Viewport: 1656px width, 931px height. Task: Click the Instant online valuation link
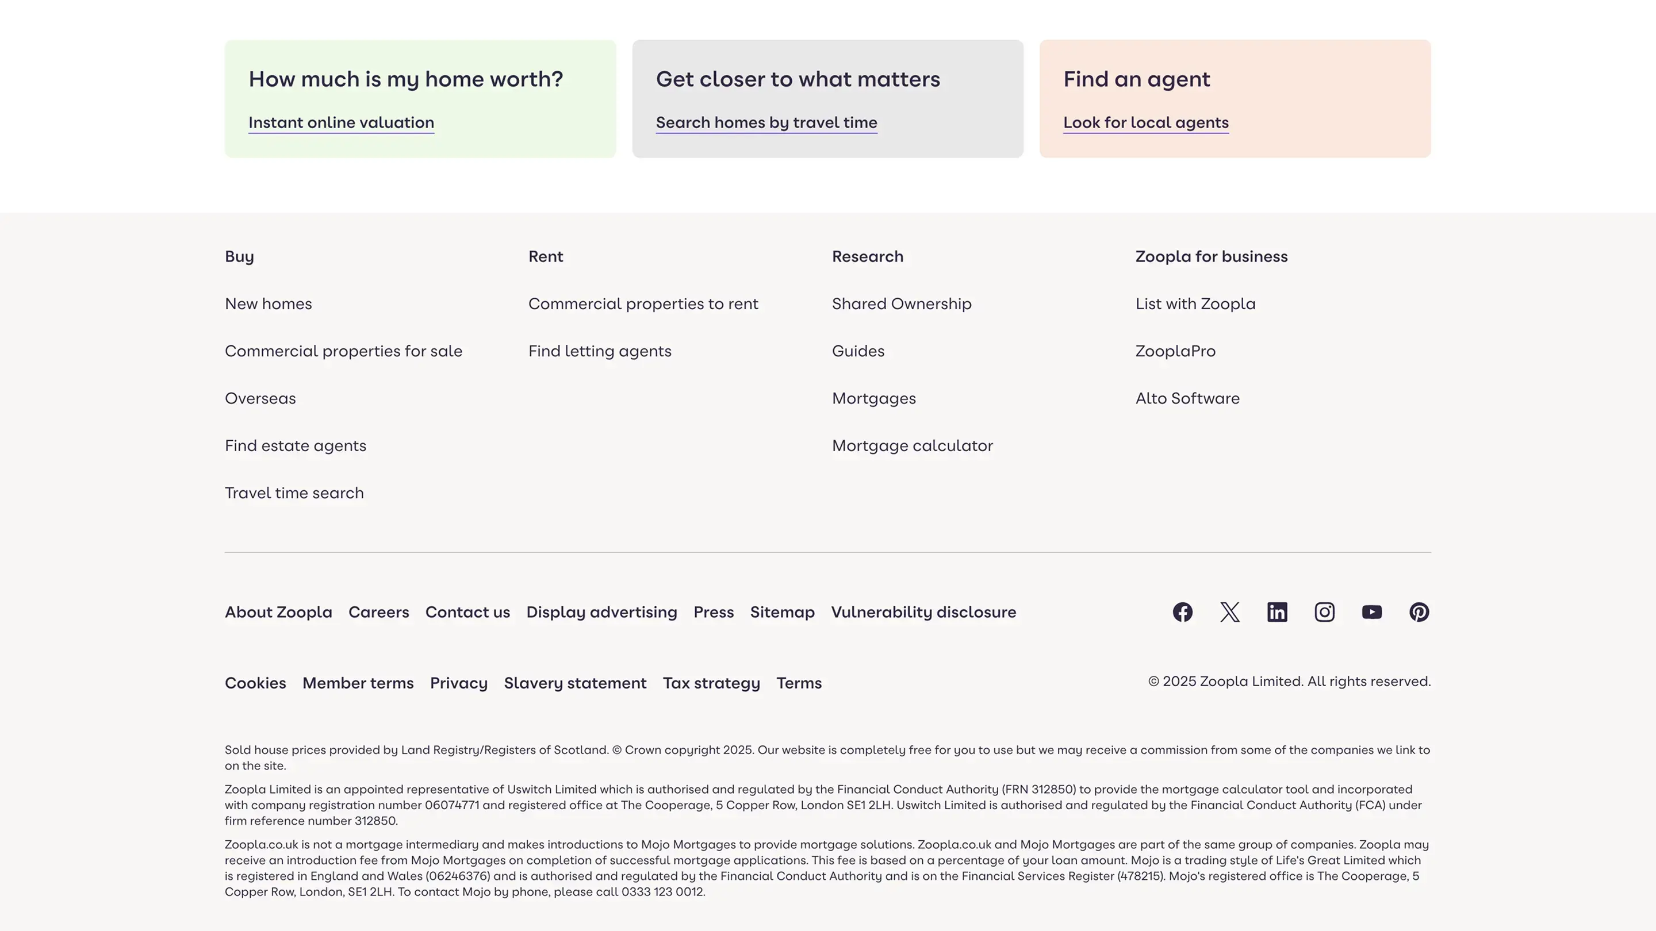(x=342, y=123)
